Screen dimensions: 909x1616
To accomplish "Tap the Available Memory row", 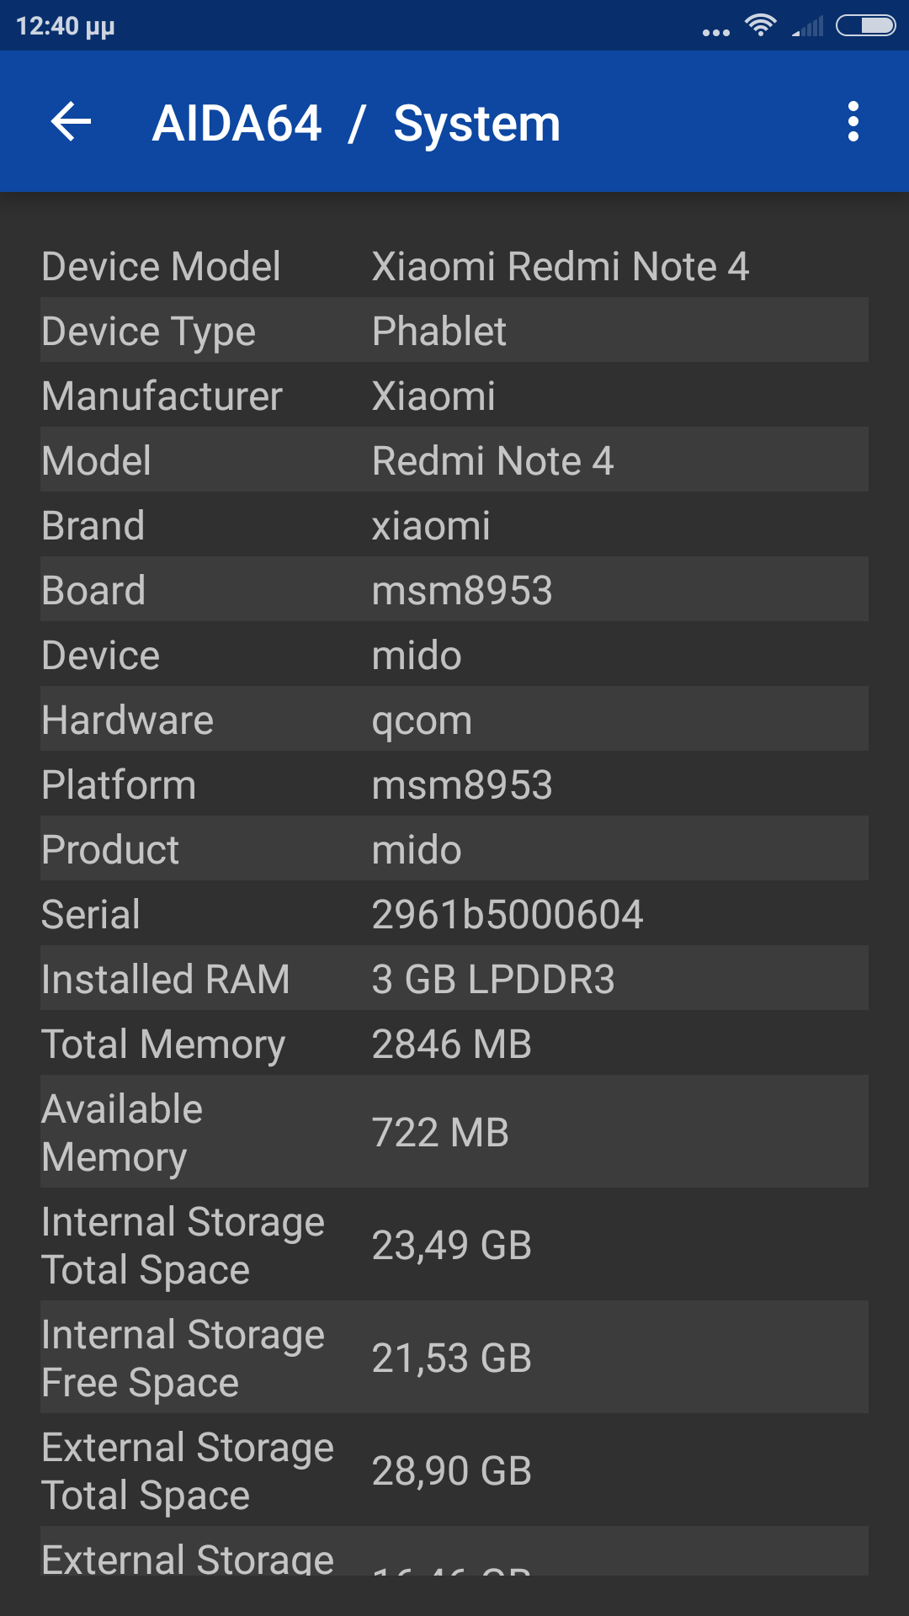I will [x=454, y=1132].
